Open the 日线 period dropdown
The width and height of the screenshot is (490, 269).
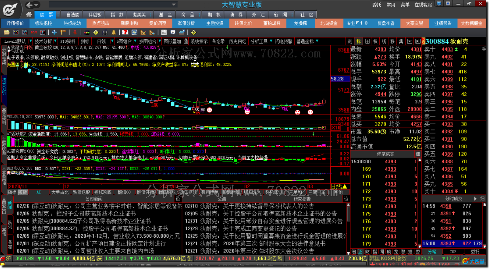coord(112,41)
